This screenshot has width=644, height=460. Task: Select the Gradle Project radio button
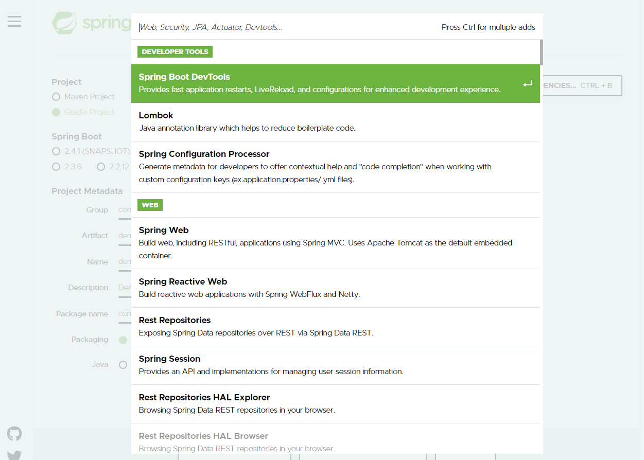[x=56, y=112]
